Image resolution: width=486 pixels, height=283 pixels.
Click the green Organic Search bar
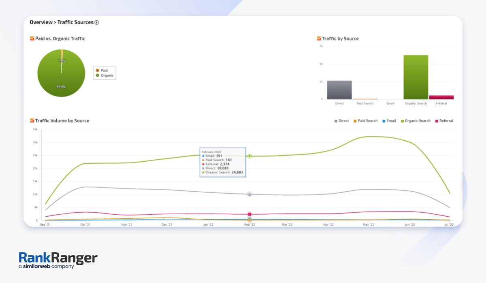[x=416, y=77]
